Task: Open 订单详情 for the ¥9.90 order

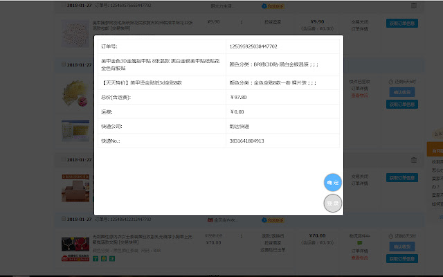Action: point(360,29)
